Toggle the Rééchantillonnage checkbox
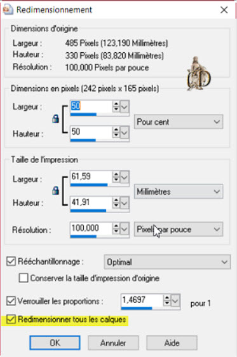 click(x=11, y=262)
